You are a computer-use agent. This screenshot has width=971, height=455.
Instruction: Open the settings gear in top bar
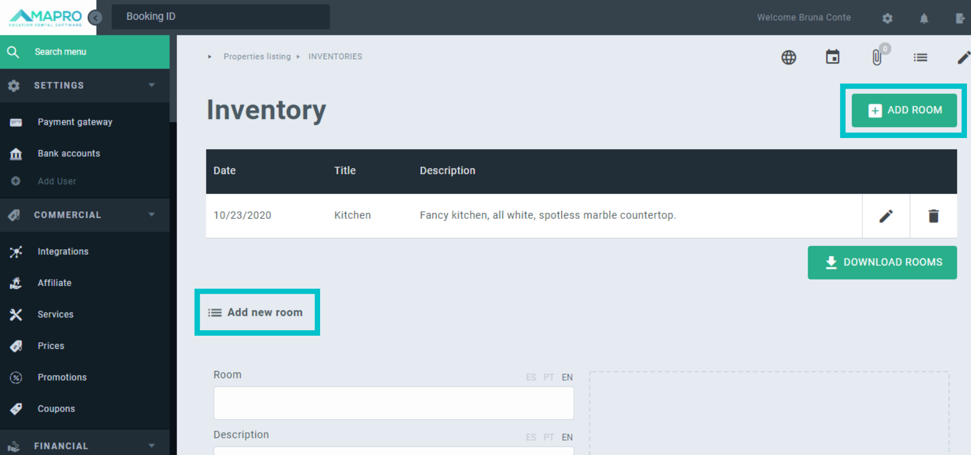click(887, 18)
